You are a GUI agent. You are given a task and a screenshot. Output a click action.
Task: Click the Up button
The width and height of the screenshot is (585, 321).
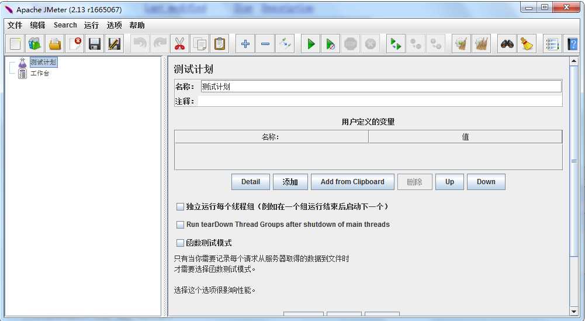tap(449, 182)
